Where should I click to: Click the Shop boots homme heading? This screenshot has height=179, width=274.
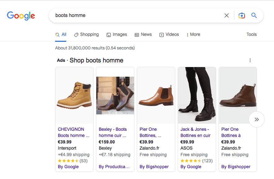coord(96,60)
